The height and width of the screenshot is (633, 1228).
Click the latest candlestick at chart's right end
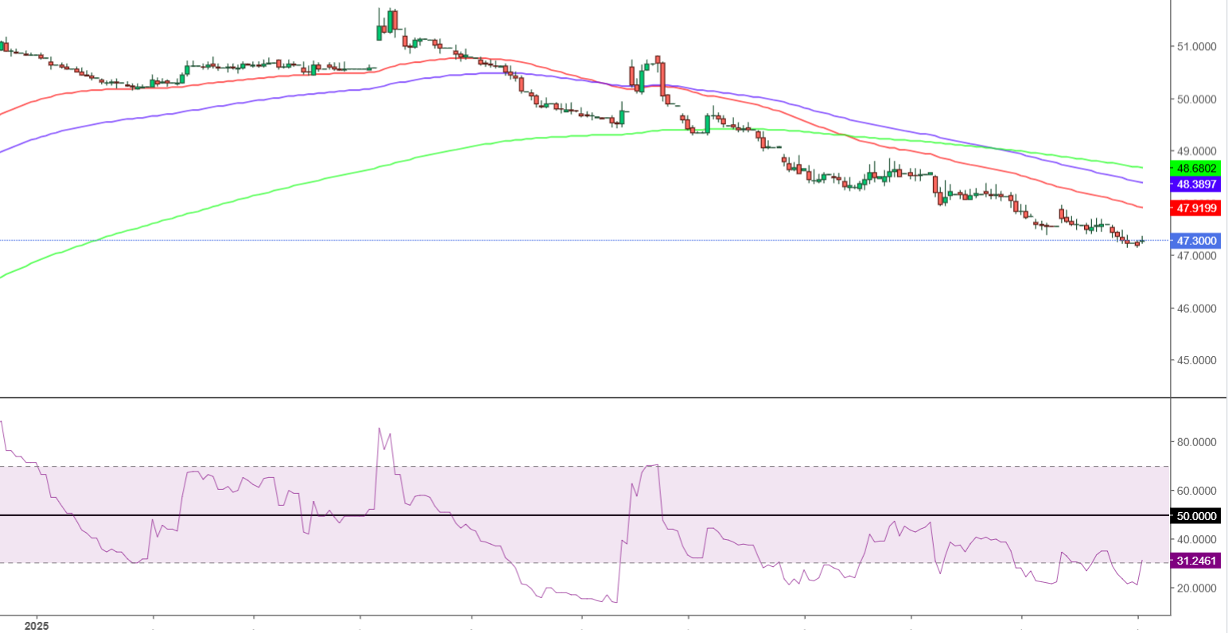[x=1143, y=240]
